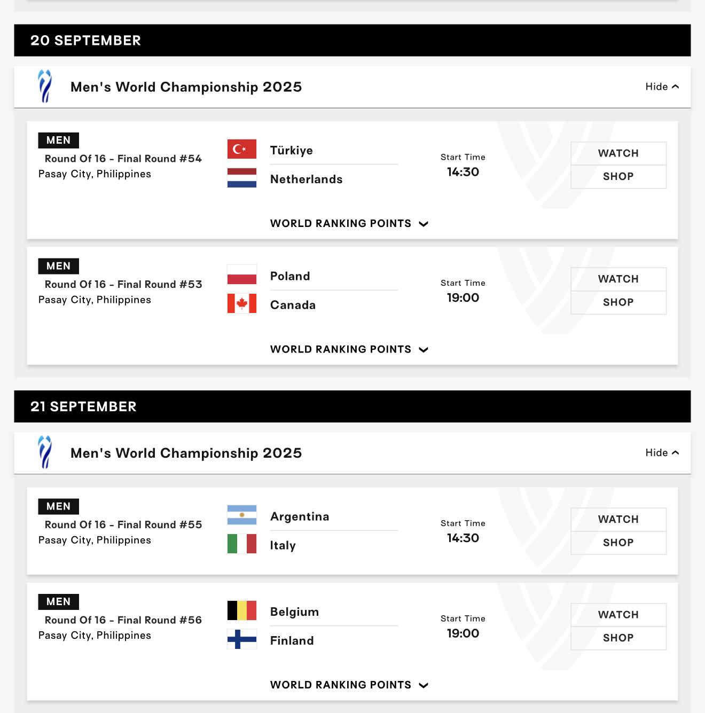Click the Belgium flag icon

coord(242,610)
